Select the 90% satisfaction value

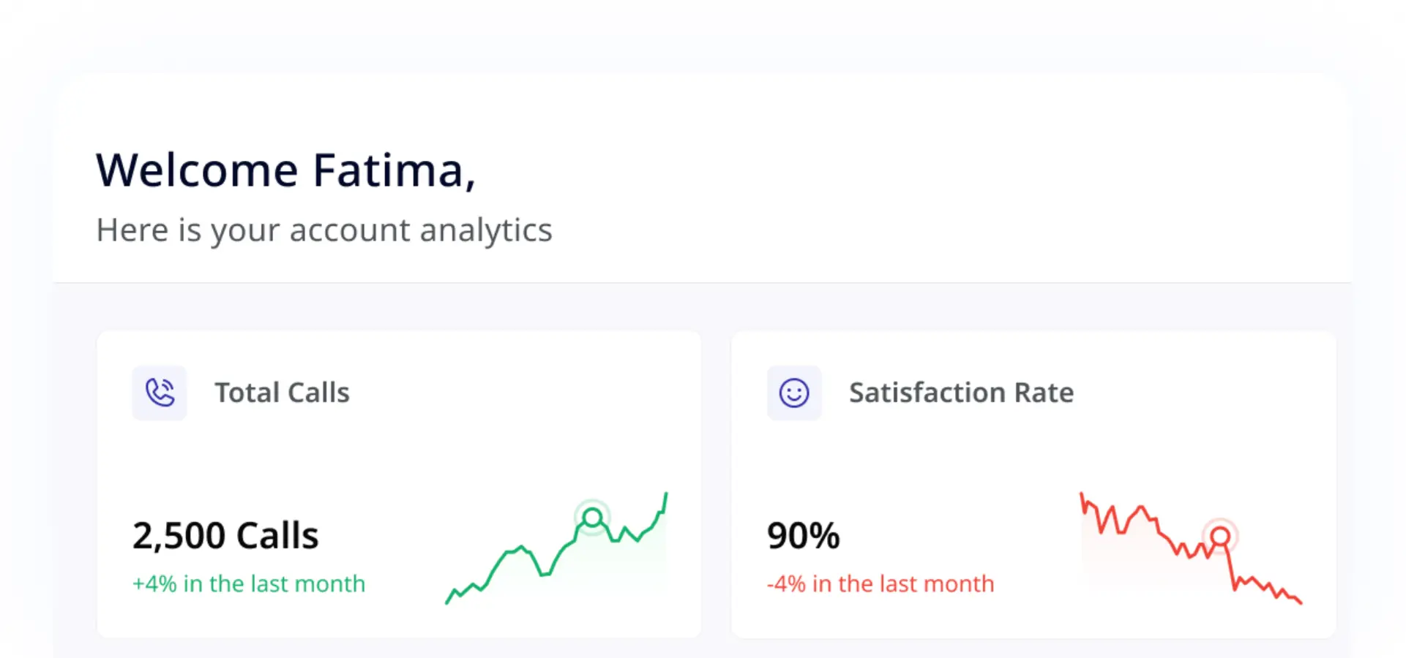point(803,534)
